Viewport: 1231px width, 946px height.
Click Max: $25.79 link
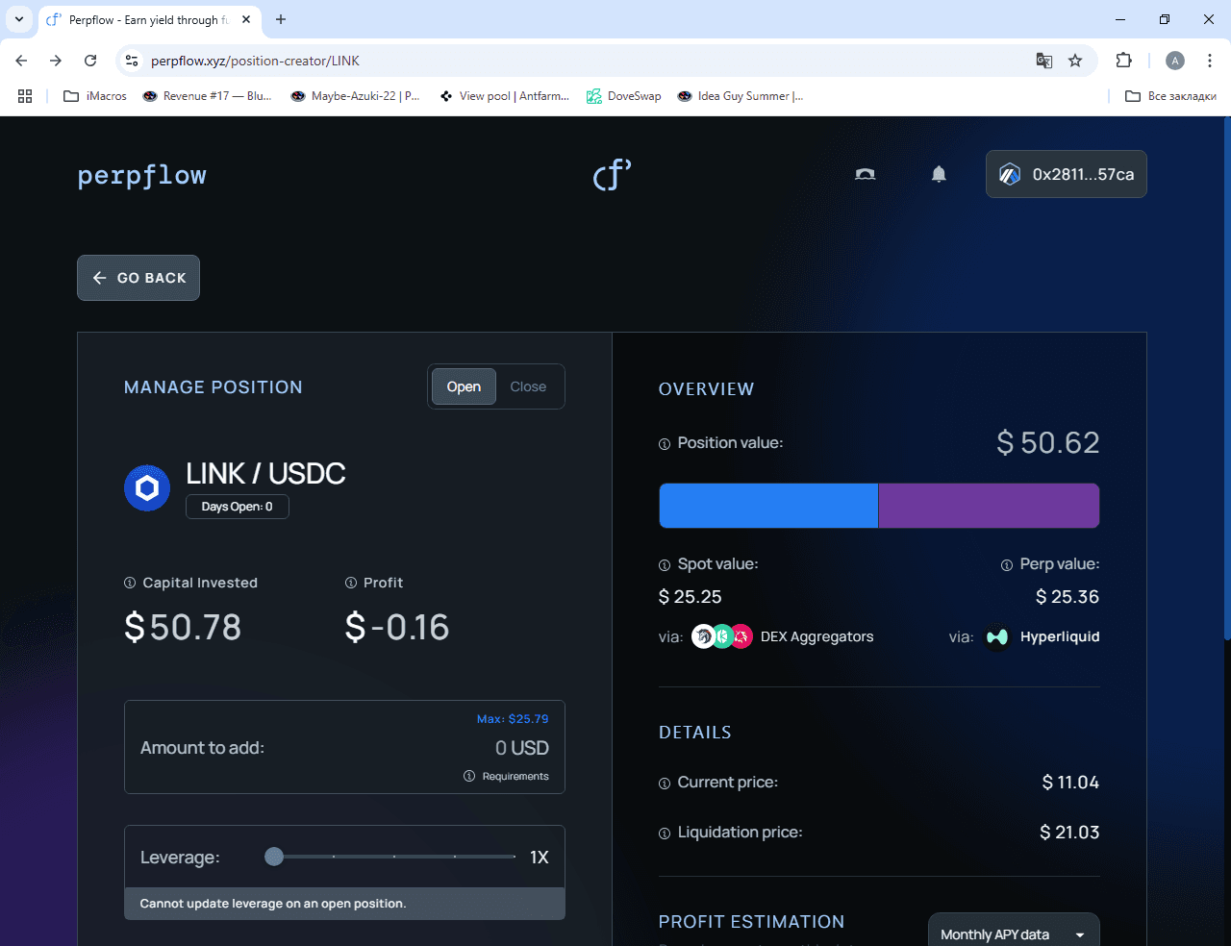click(513, 719)
